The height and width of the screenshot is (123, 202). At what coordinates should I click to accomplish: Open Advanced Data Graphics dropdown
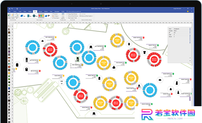pyautogui.click(x=86, y=16)
